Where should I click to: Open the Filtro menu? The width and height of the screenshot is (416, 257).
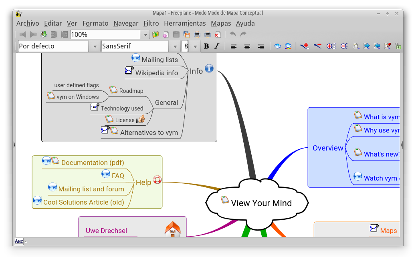click(151, 23)
